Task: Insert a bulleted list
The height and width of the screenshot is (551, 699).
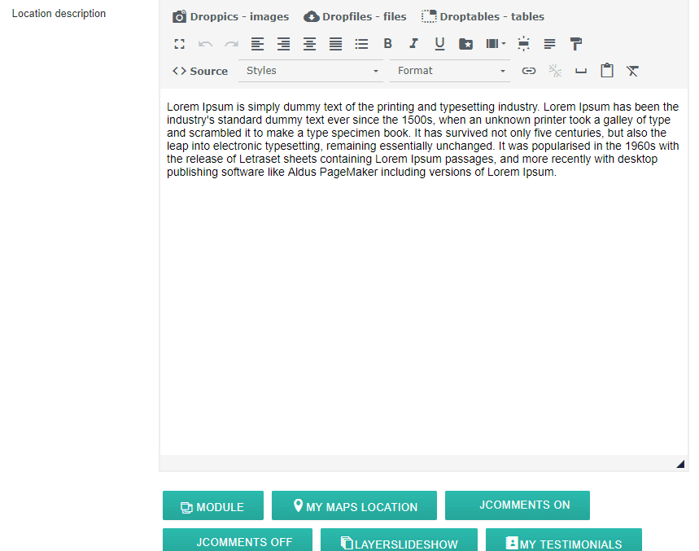Action: click(x=361, y=44)
